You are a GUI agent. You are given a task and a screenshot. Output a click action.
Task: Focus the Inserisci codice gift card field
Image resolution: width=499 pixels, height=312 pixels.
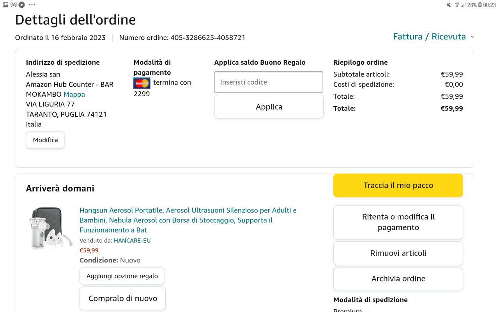click(268, 82)
